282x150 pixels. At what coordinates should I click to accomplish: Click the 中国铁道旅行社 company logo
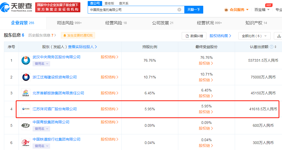pyautogui.click(x=26, y=143)
